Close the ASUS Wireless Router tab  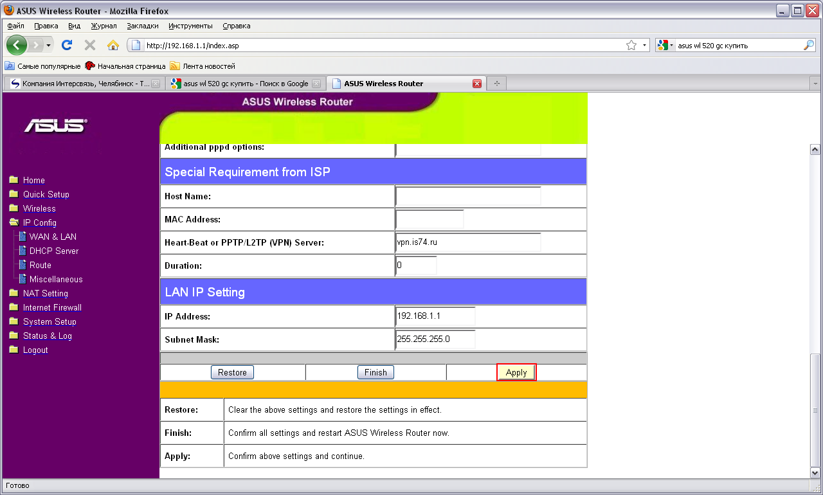pos(477,84)
